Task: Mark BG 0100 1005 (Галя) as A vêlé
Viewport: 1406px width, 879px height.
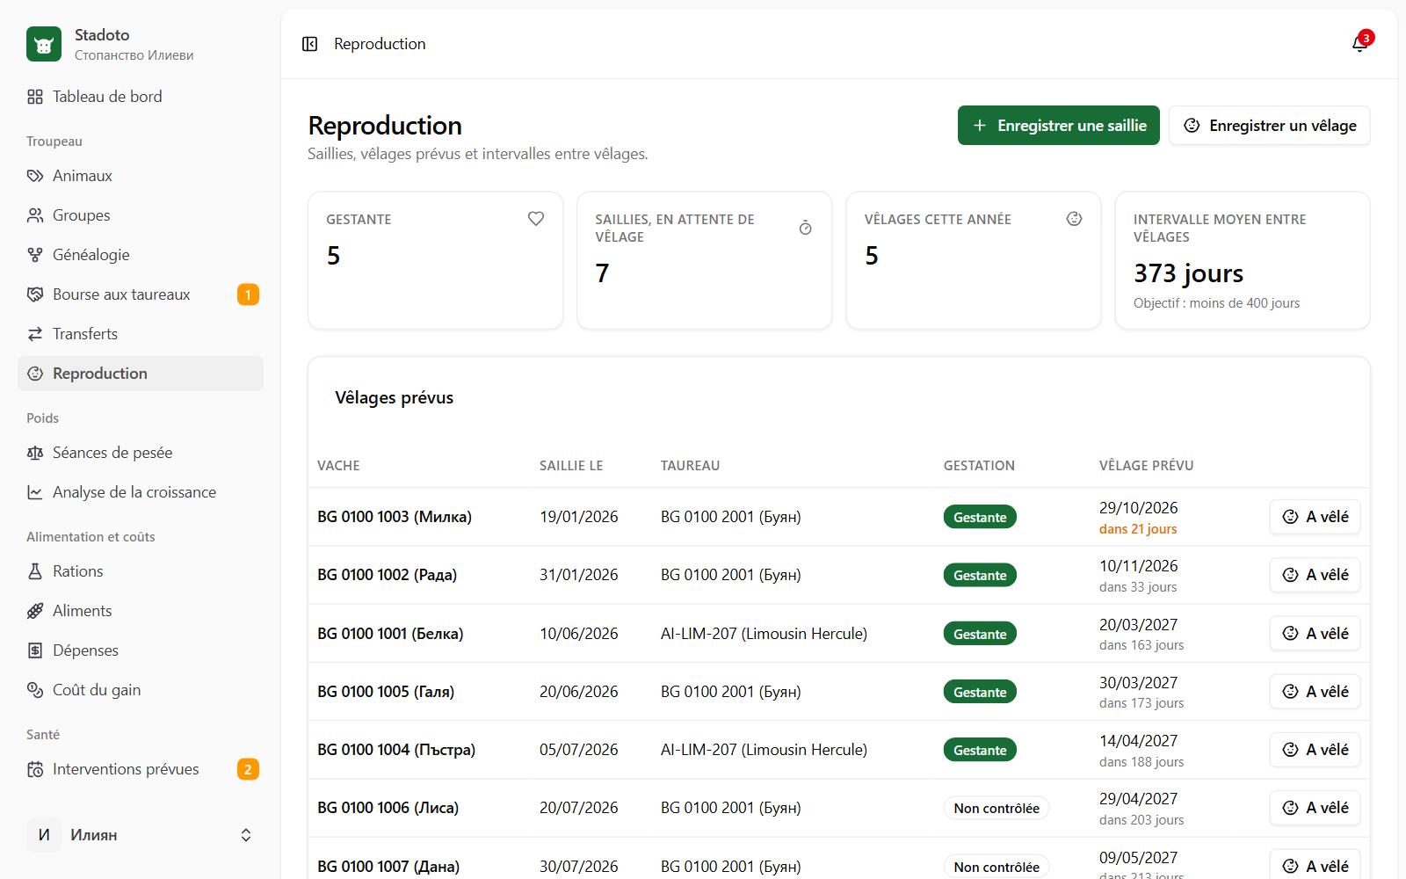Action: point(1315,692)
